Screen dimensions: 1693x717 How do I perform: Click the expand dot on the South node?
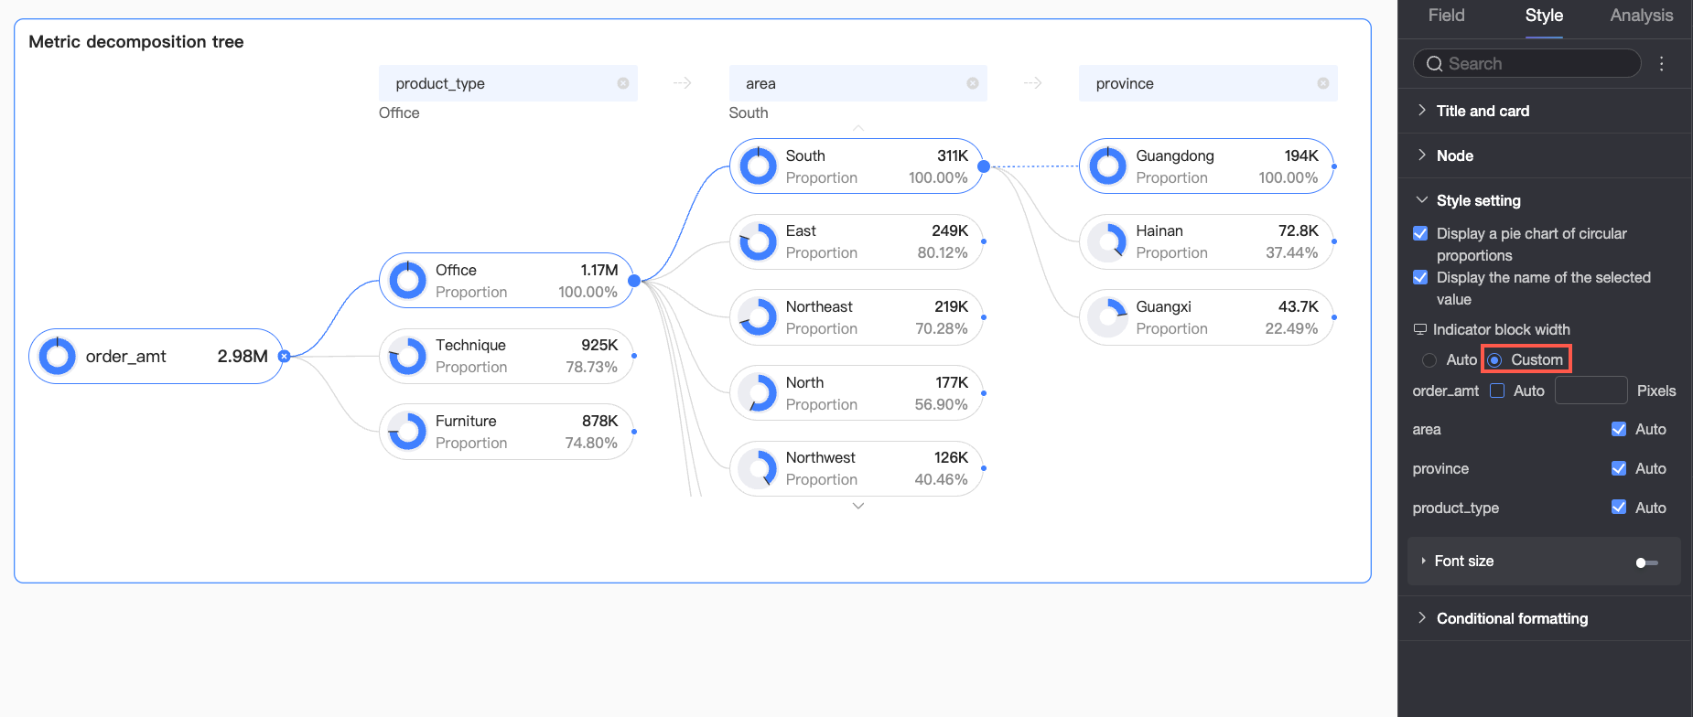[x=984, y=166]
